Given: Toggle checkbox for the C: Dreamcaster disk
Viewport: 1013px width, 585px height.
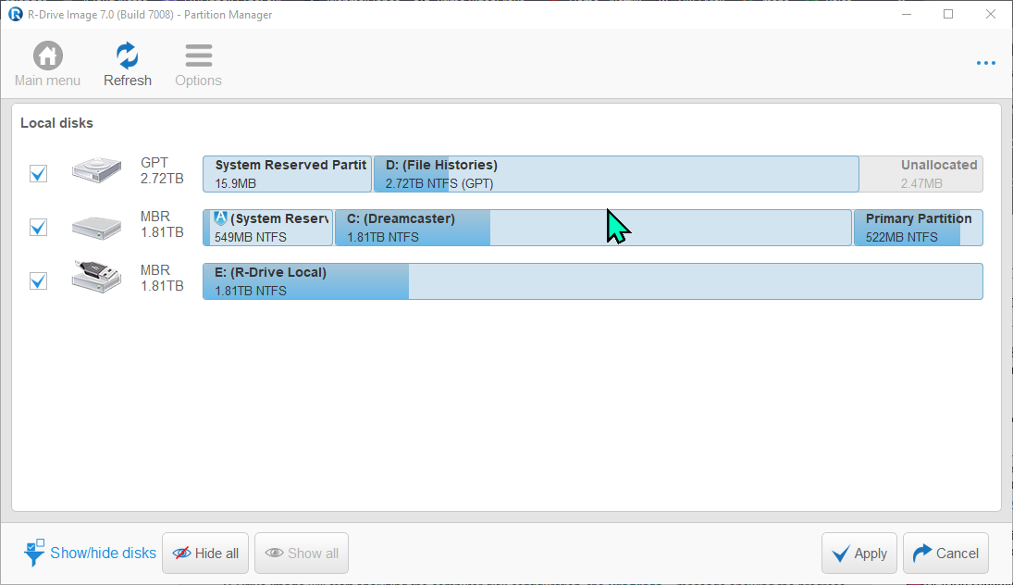Looking at the screenshot, I should click(38, 227).
